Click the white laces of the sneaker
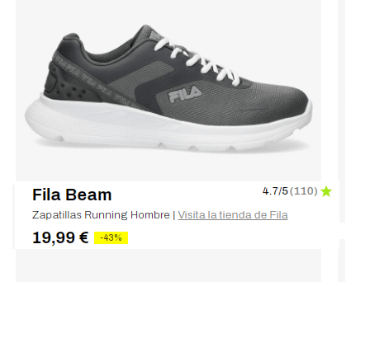The image size is (370, 357). pyautogui.click(x=197, y=60)
